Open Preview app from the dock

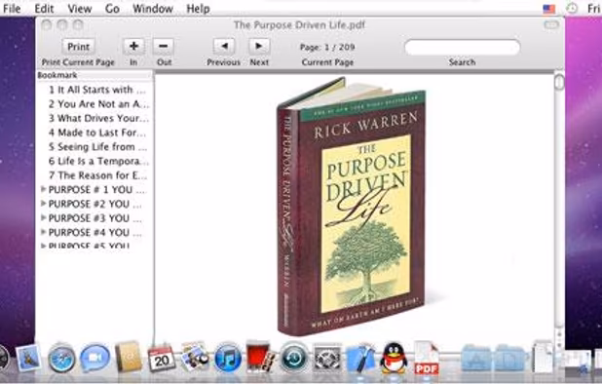click(195, 357)
